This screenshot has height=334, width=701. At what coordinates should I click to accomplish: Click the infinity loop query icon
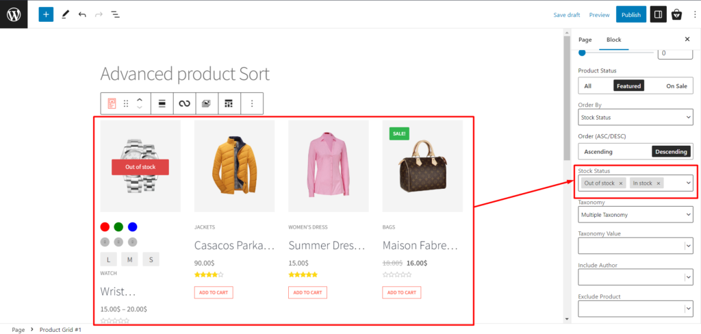pyautogui.click(x=184, y=103)
